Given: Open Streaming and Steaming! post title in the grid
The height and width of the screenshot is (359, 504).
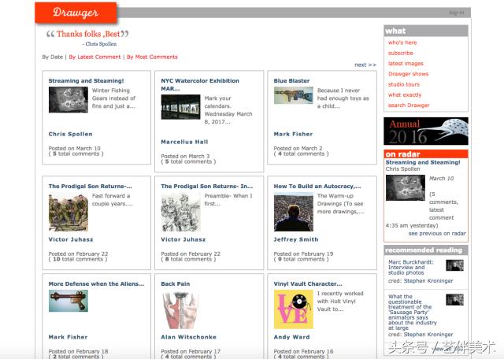Looking at the screenshot, I should (86, 80).
